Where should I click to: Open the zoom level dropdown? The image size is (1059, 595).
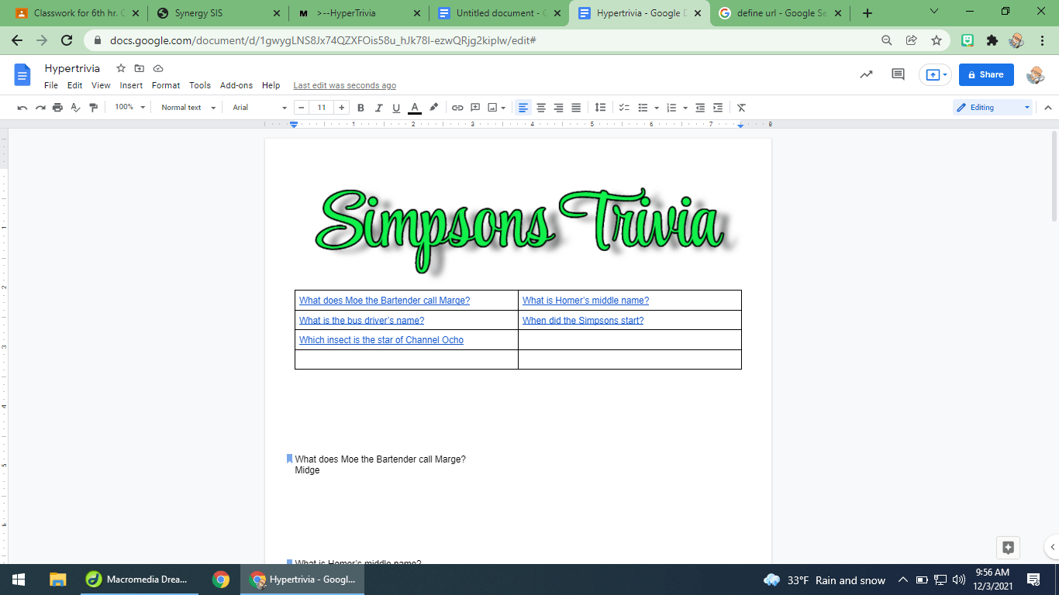click(129, 108)
